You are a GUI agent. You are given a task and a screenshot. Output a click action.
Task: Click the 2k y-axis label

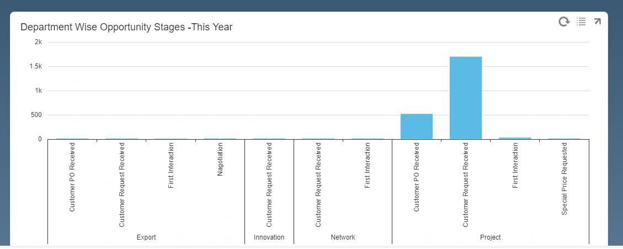(38, 42)
